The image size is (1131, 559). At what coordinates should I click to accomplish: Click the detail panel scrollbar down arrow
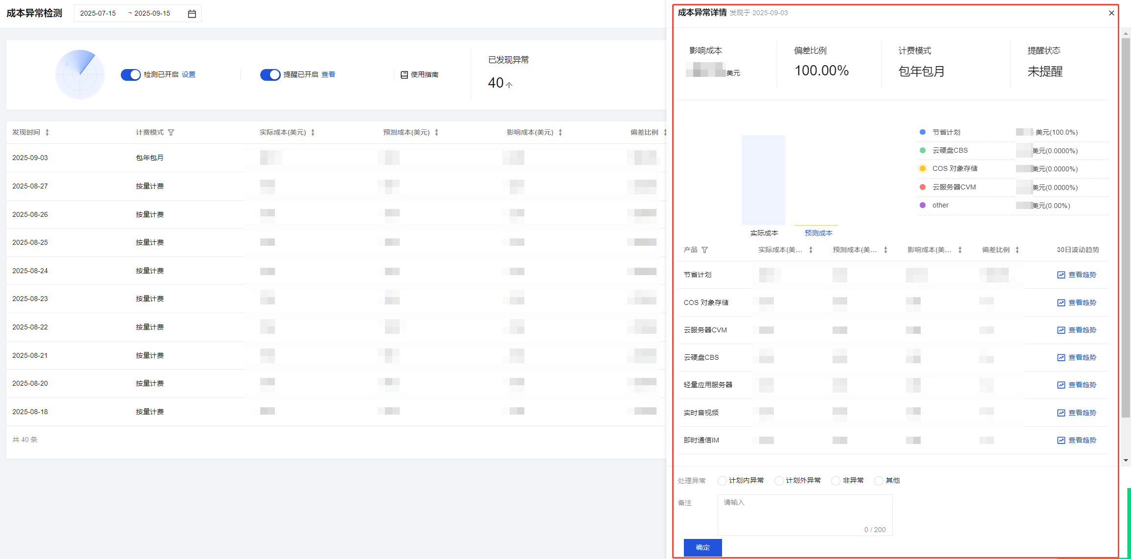pos(1126,461)
